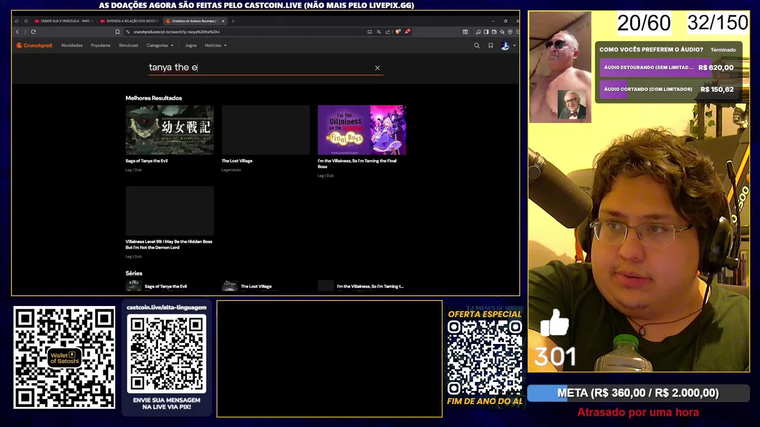Open Saga of Tanya the Evil thumbnail
The image size is (760, 427).
point(169,130)
